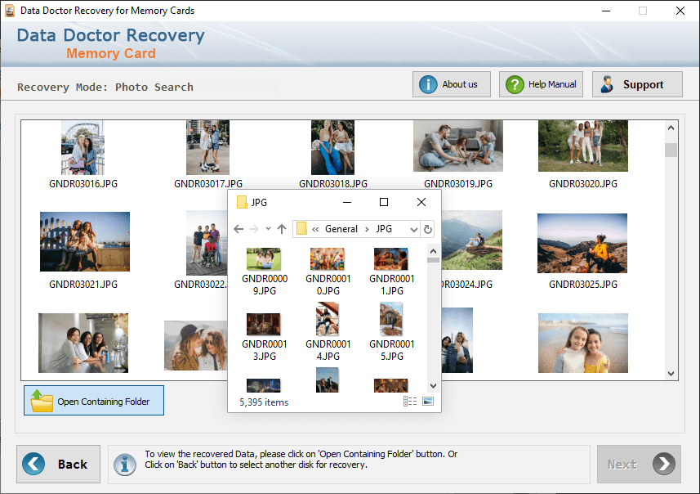Click the General breadcrumb in address bar

341,229
